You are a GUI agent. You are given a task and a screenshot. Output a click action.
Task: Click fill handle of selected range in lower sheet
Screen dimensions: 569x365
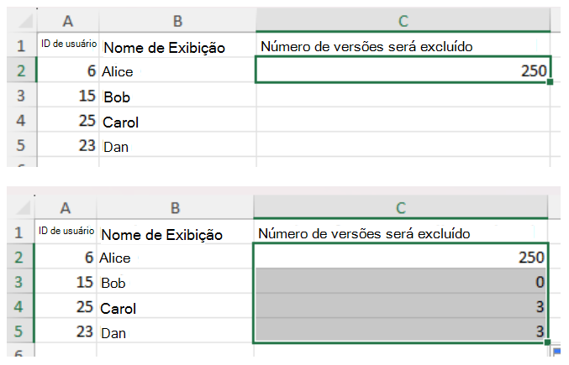(x=547, y=342)
